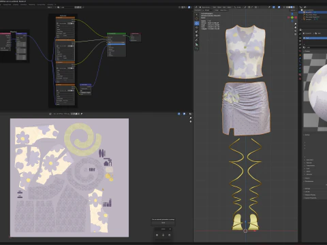The image size is (327, 245).
Task: Open the Options dropdown in 3D viewport
Action: 293,10
